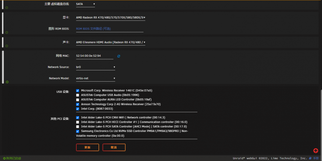Open the SATA virtual disk bus dropdown

pyautogui.click(x=85, y=4)
